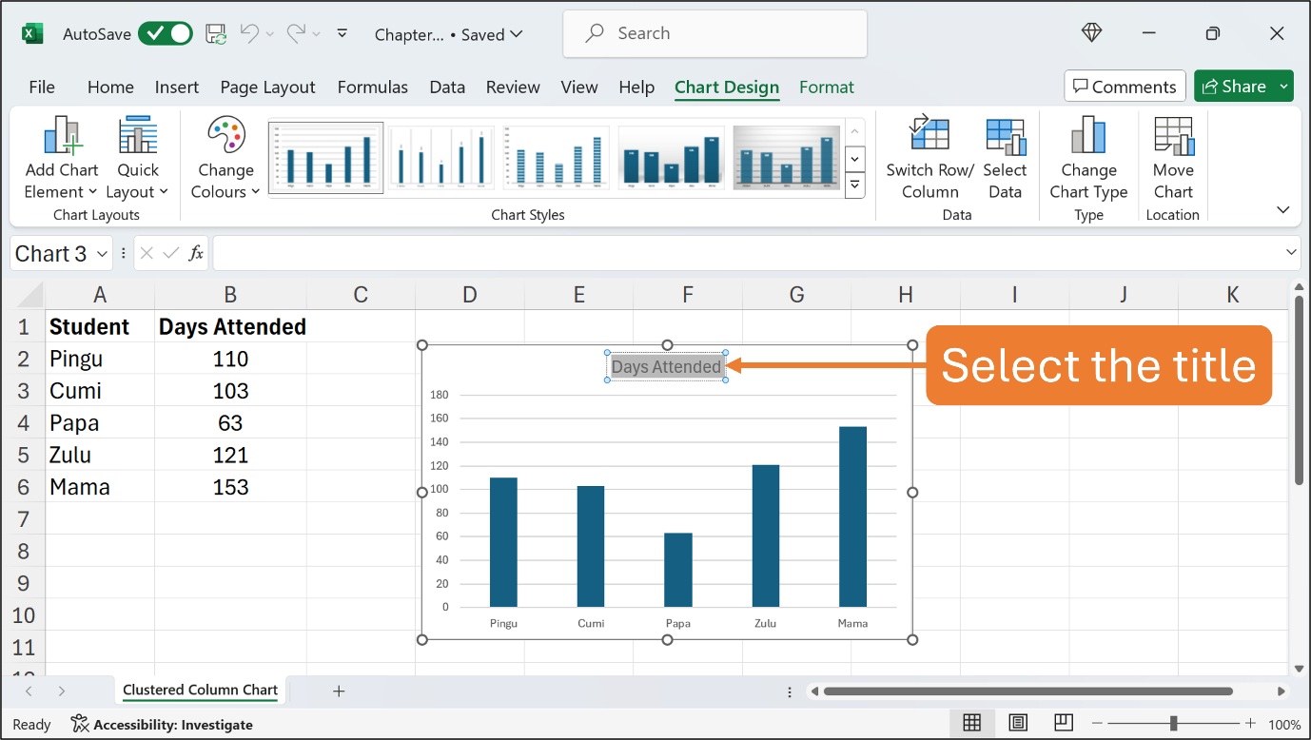Click the Redo arrow icon
Viewport: 1311px width, 740px height.
click(296, 33)
